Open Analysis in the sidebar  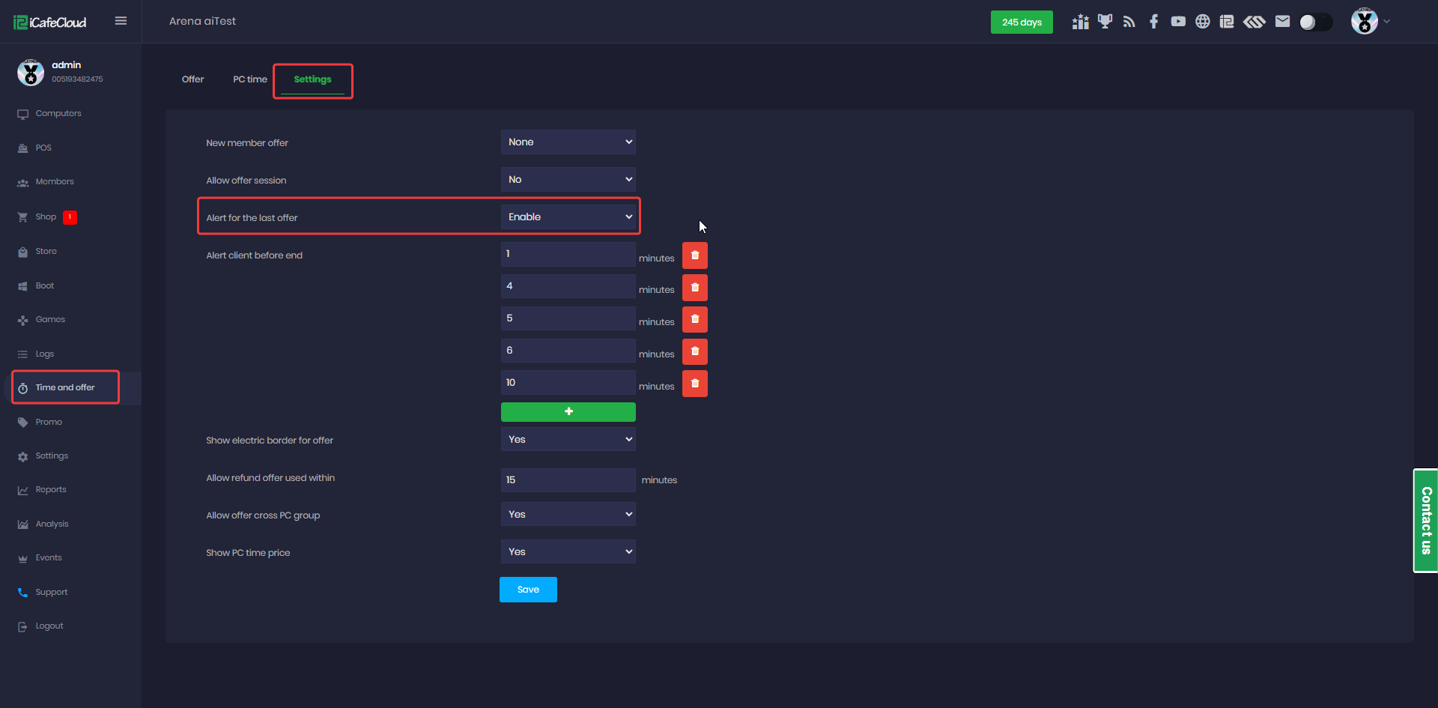[52, 524]
